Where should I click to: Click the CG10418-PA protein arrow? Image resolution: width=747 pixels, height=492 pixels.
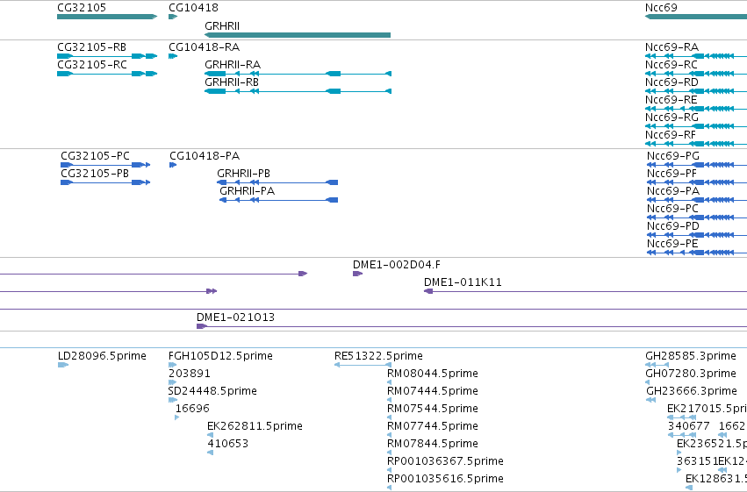pyautogui.click(x=173, y=165)
